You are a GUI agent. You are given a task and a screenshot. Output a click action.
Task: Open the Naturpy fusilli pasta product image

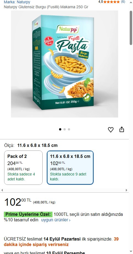tap(65, 64)
